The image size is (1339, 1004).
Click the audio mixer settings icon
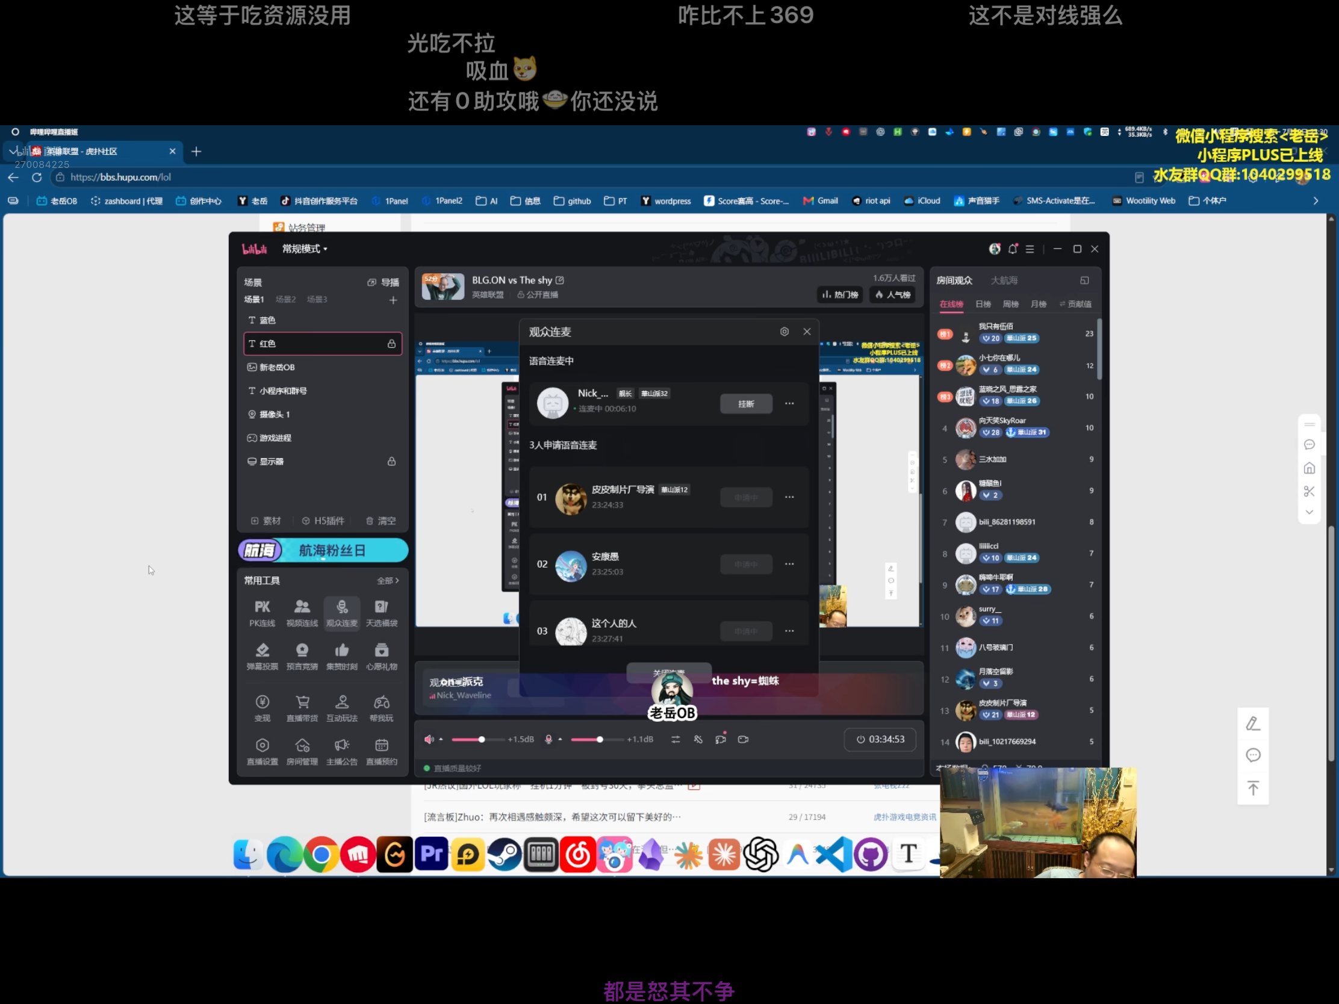pyautogui.click(x=676, y=739)
